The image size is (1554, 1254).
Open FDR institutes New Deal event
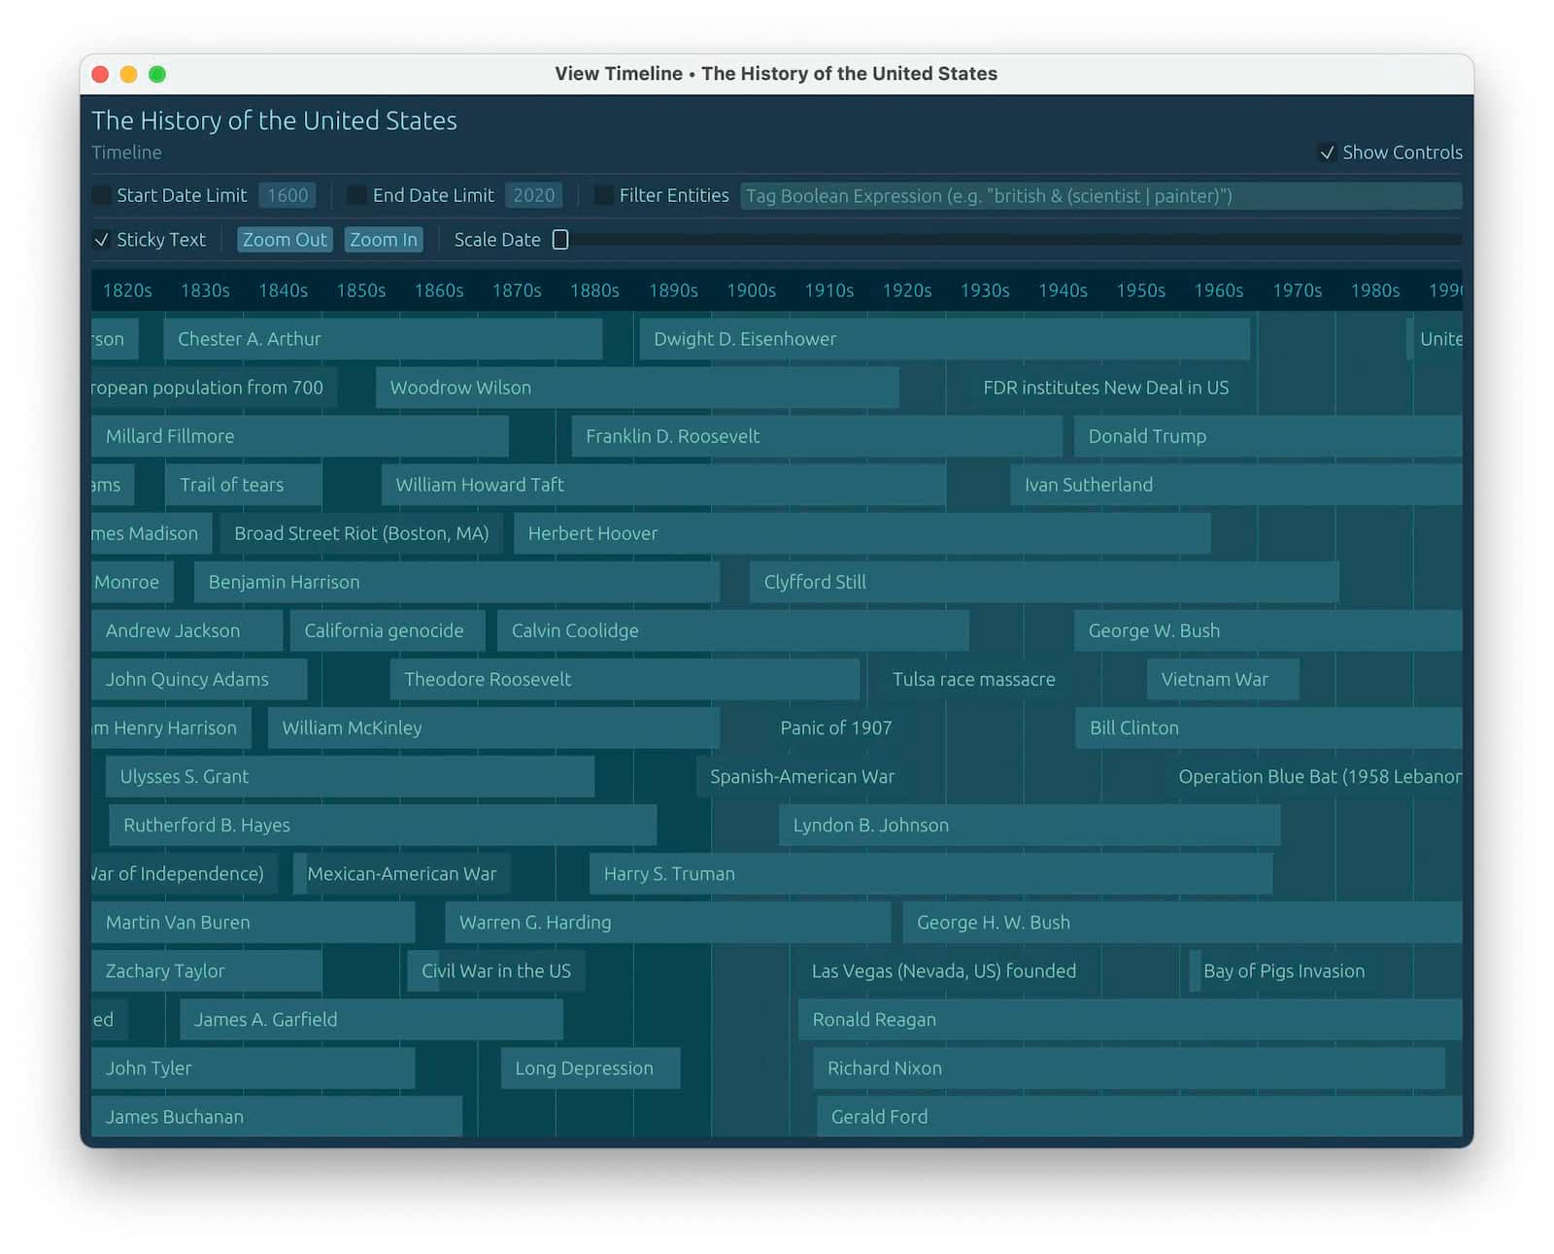[x=1105, y=388]
